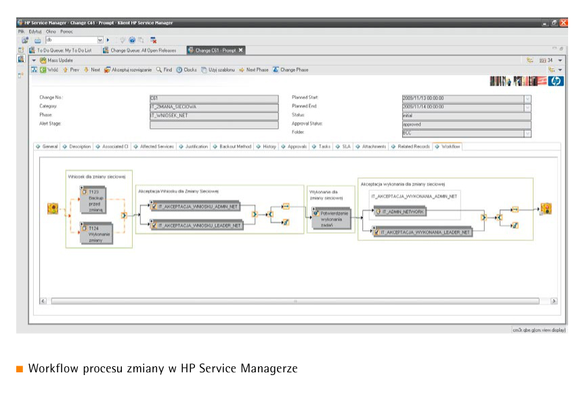Screen dimensions: 585x394
Task: Expand the arrow left of Mass Update
Action: [x=34, y=60]
